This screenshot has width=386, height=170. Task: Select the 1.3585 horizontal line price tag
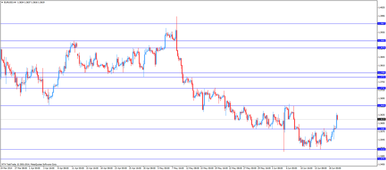381,129
